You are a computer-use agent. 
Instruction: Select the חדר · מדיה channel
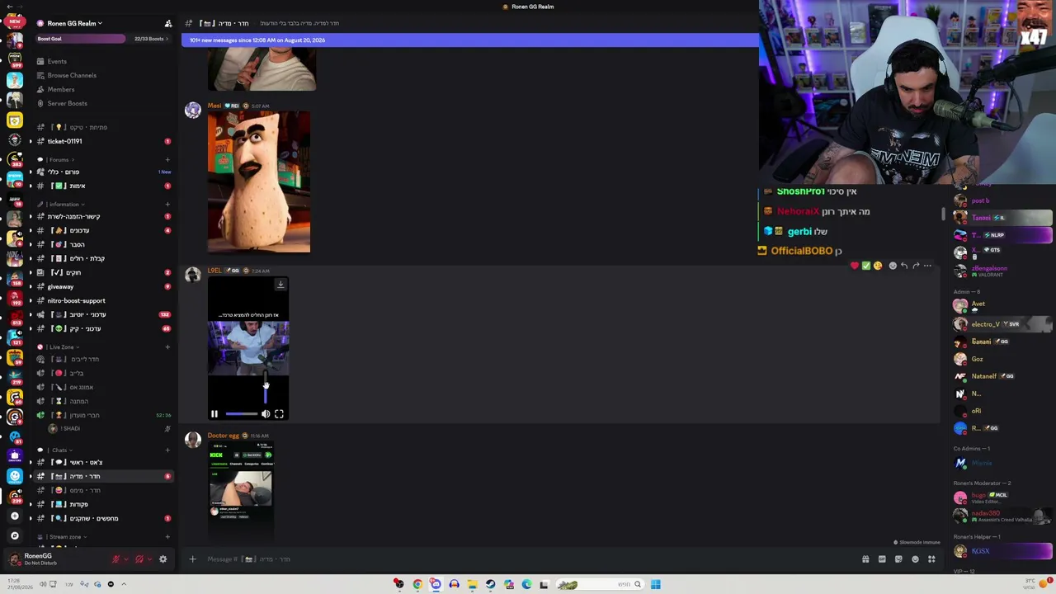coord(103,476)
